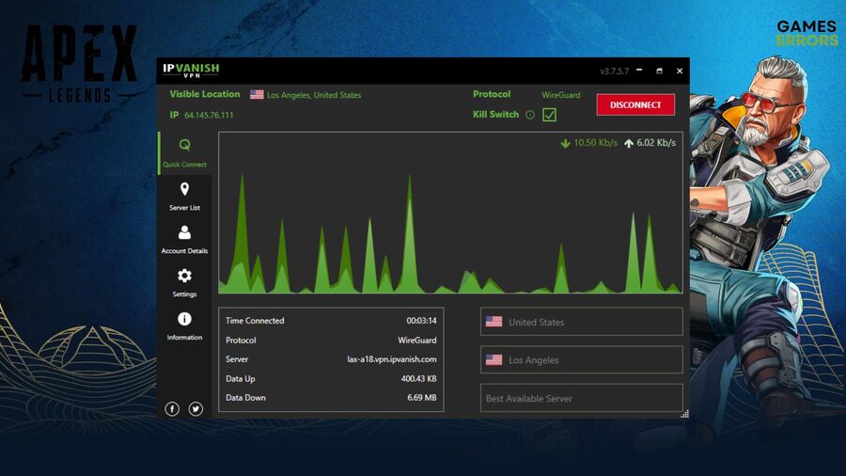This screenshot has height=476, width=846.
Task: Open the Quick Connect tab
Action: click(184, 153)
